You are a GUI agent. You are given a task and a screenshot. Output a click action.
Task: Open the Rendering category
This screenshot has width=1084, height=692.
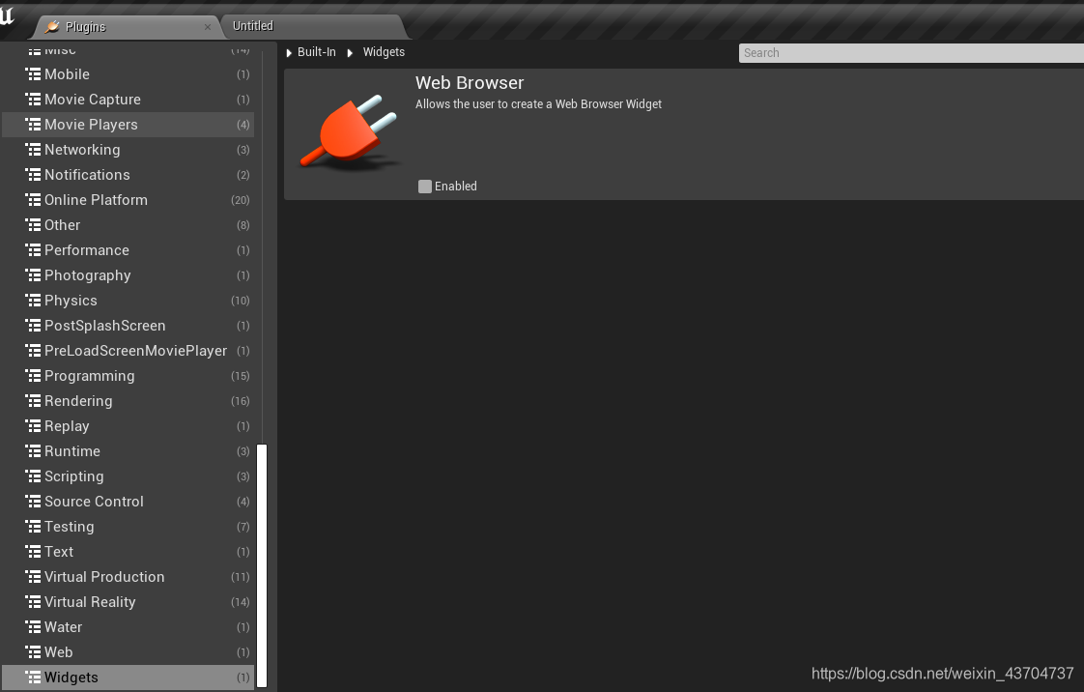coord(128,401)
